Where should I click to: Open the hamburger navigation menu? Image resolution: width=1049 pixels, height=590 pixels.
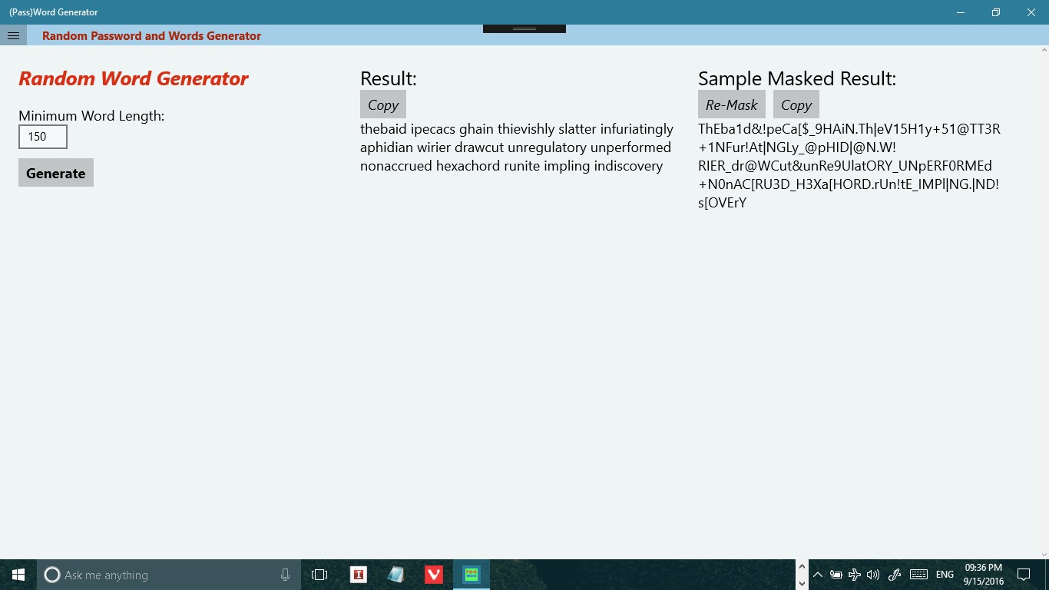(x=13, y=35)
